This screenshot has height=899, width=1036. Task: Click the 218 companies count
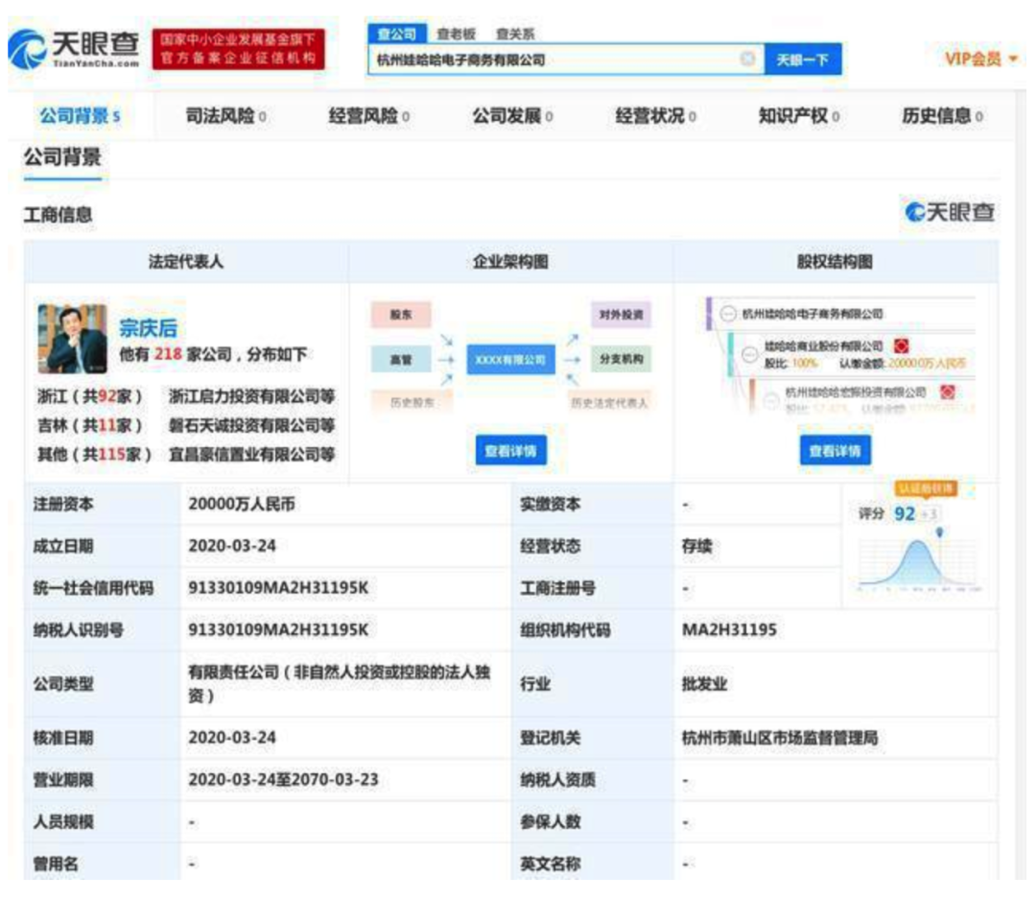(168, 354)
